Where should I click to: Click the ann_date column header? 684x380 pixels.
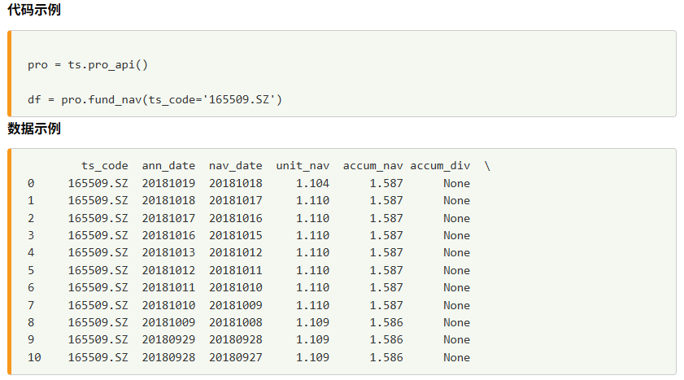click(x=168, y=166)
